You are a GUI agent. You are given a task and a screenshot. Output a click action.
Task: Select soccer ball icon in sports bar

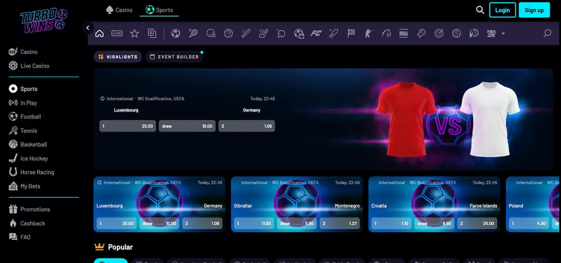pos(176,33)
